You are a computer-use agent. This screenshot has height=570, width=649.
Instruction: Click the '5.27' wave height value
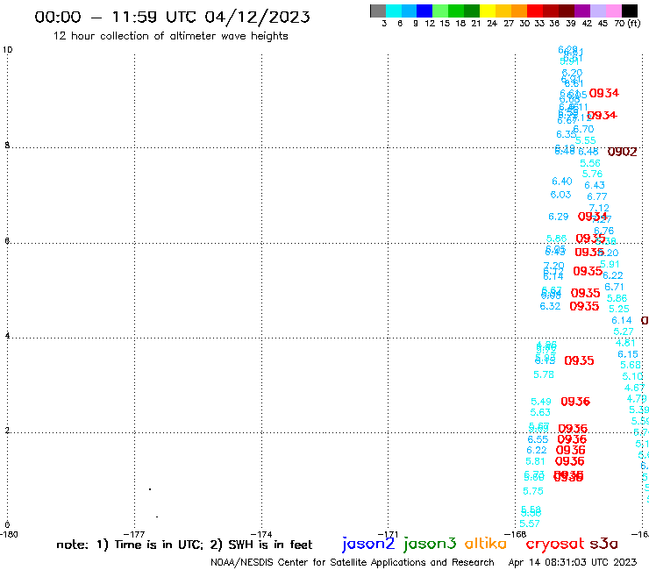click(624, 331)
